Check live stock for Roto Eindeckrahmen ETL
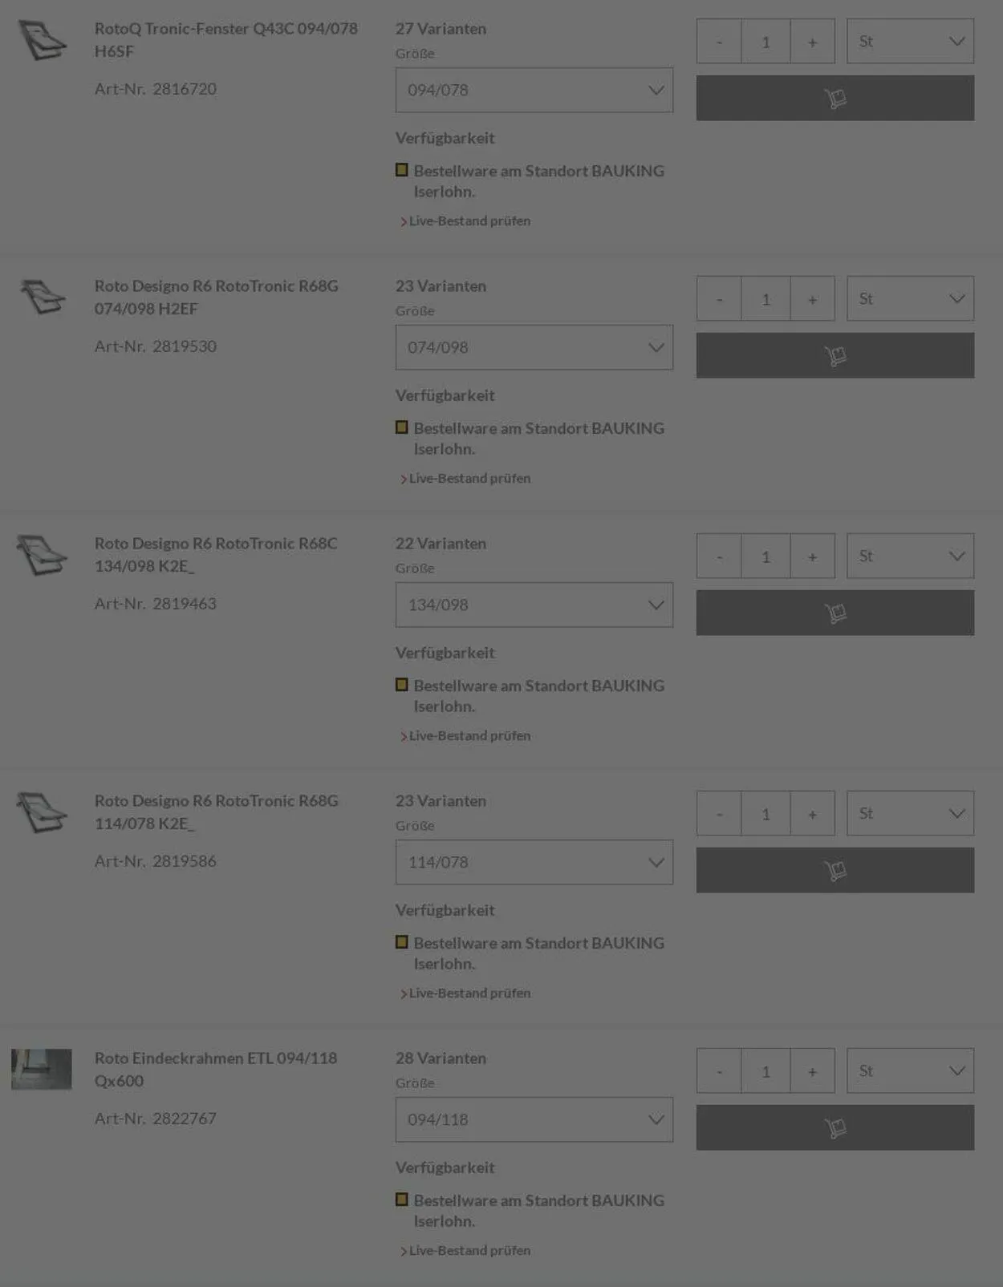 click(x=469, y=1250)
